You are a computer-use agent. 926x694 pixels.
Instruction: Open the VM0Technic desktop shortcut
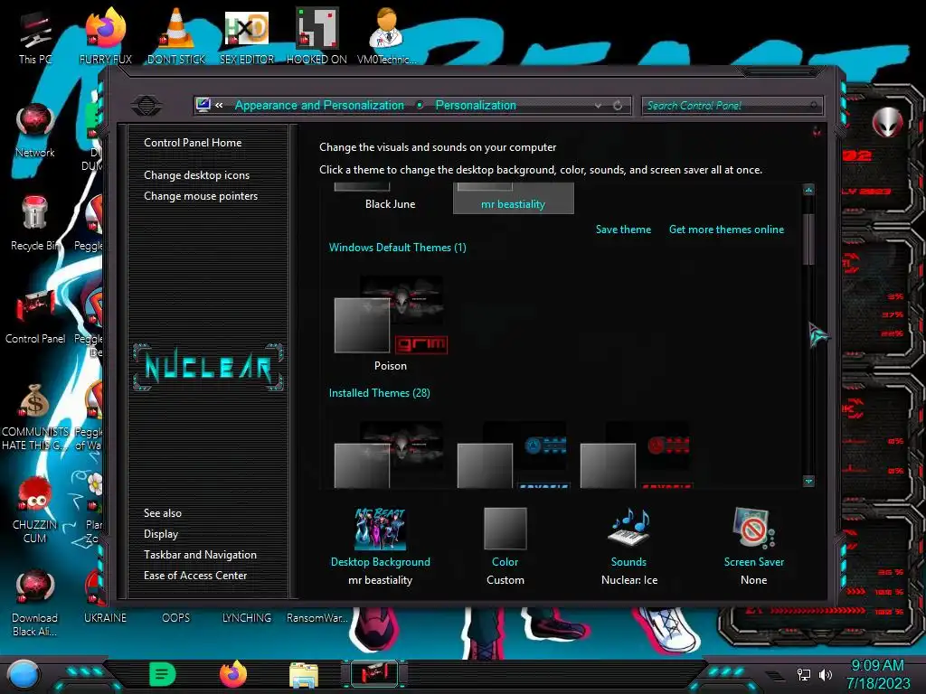386,36
